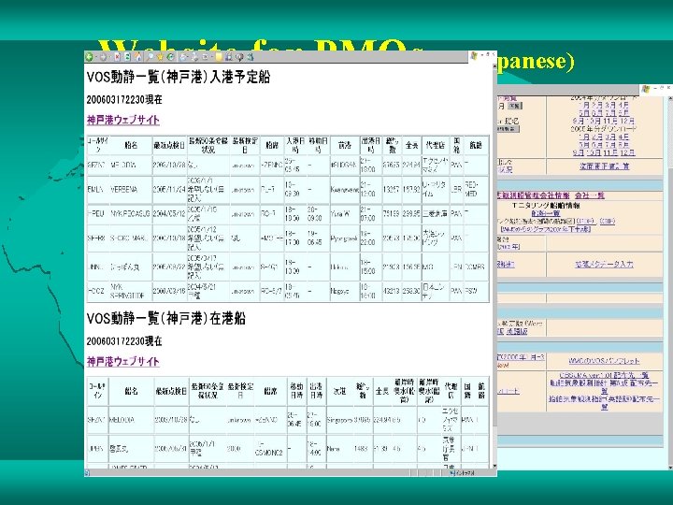Click the Windows flag logo of back window
This screenshot has height=505, width=673.
[x=645, y=89]
